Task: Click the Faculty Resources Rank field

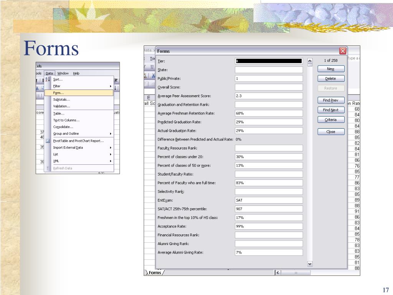Action: (269, 148)
